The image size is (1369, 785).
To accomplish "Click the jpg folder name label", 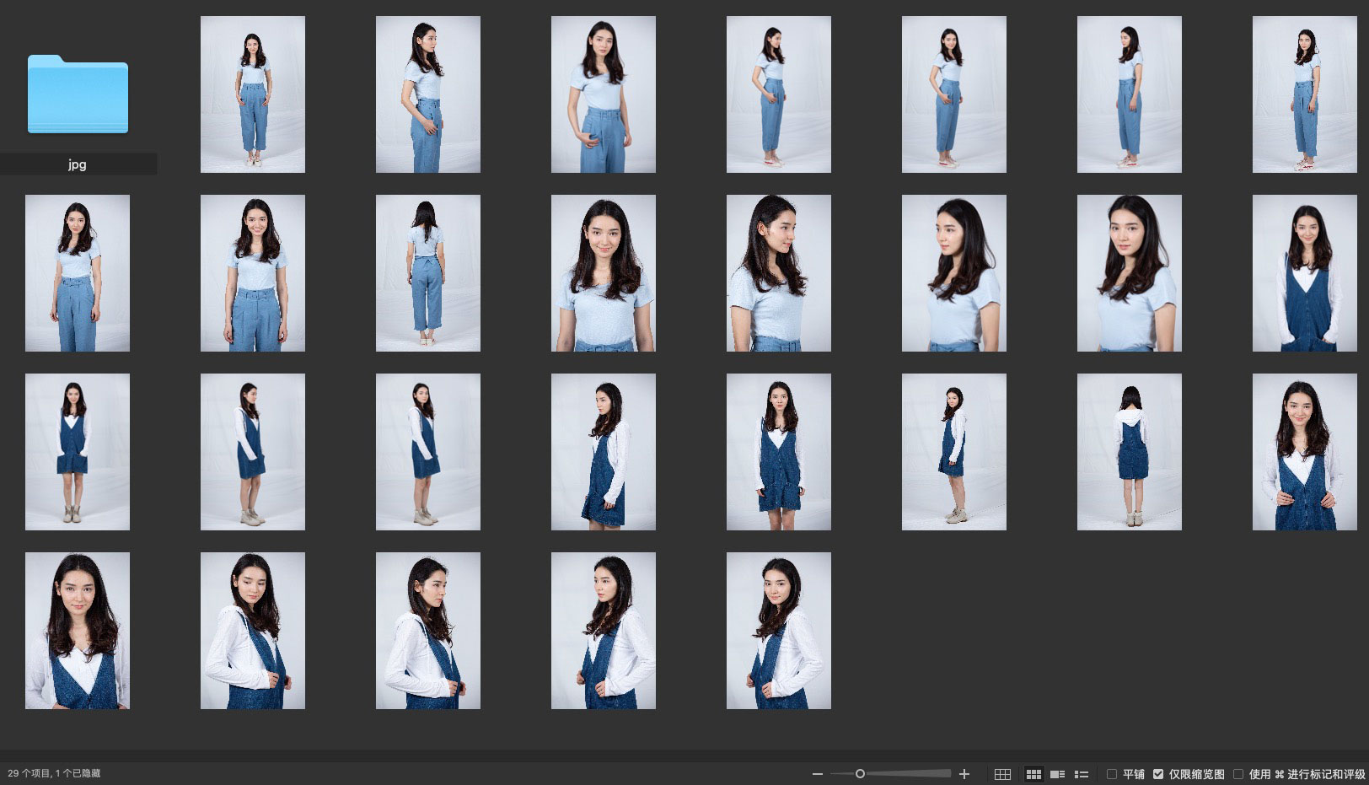I will (x=78, y=164).
